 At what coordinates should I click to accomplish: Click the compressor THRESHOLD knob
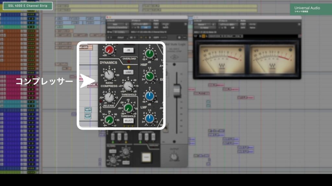tap(129, 86)
